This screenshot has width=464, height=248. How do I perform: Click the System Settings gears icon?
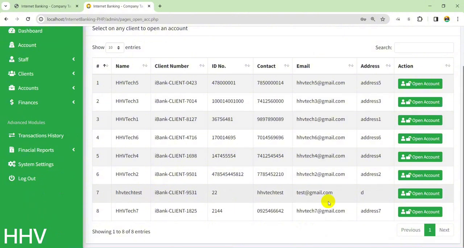click(12, 164)
